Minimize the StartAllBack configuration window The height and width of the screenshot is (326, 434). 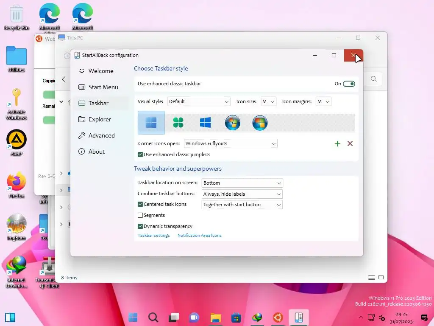coord(315,55)
